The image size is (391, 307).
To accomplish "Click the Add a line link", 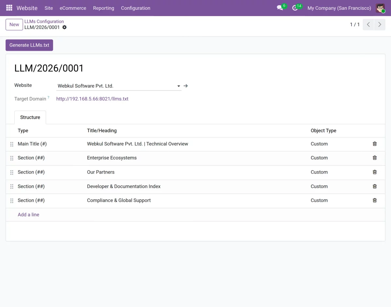I will tap(28, 215).
